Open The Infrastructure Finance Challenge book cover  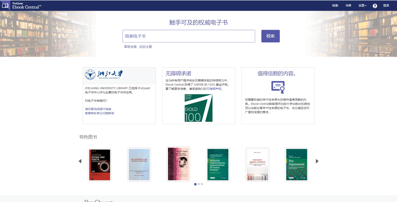pos(139,165)
